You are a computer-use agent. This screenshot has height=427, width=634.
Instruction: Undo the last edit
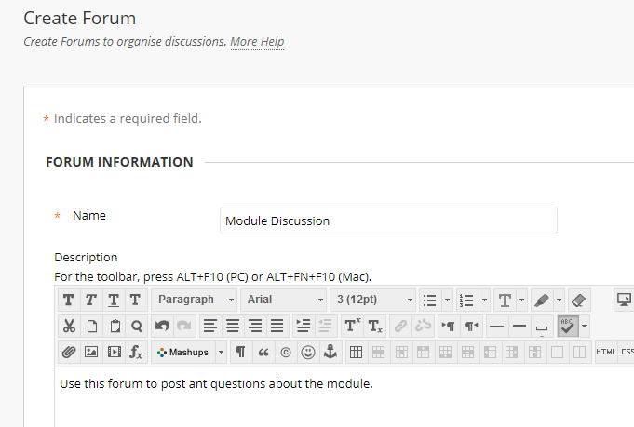coord(162,326)
